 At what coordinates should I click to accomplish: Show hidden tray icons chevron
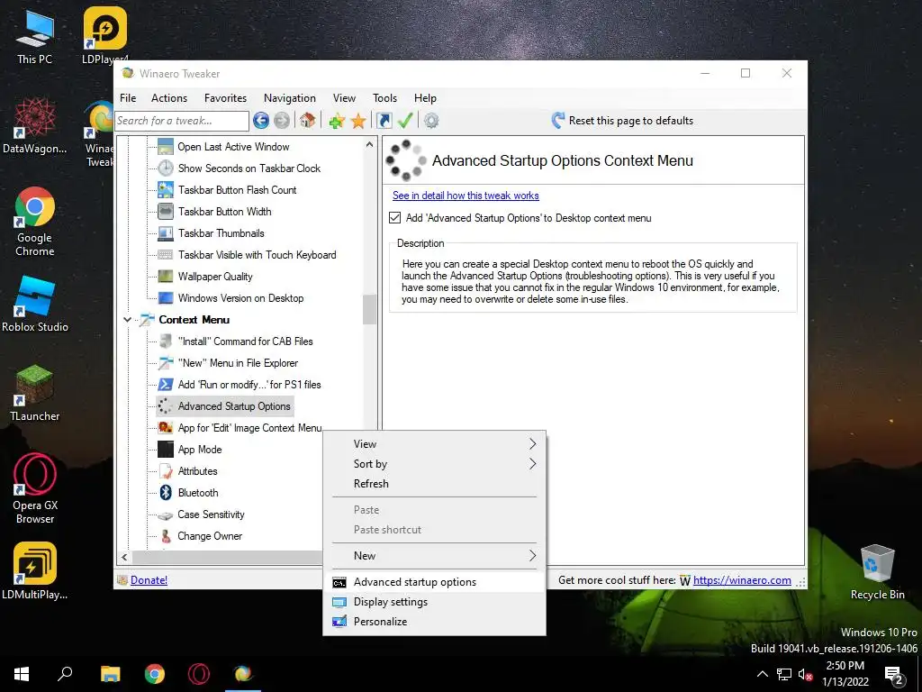pyautogui.click(x=762, y=674)
